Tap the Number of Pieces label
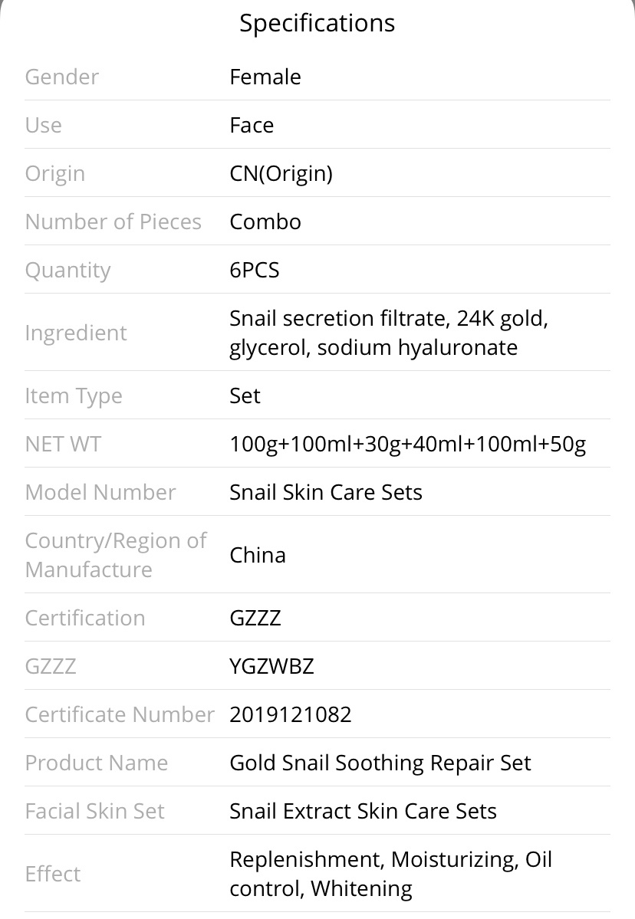This screenshot has height=919, width=635. [x=114, y=222]
